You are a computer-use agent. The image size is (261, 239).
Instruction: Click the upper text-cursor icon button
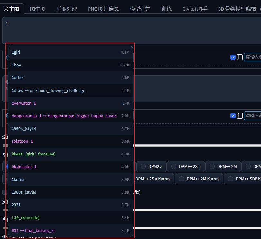click(x=239, y=57)
